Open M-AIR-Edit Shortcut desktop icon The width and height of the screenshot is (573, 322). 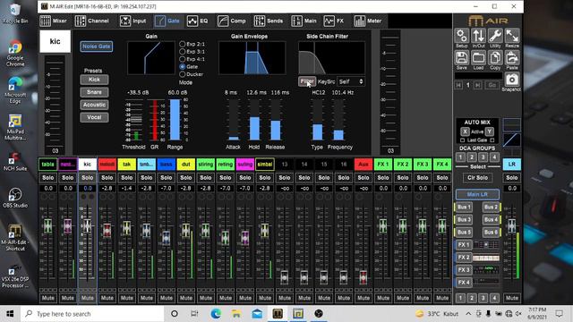point(15,237)
